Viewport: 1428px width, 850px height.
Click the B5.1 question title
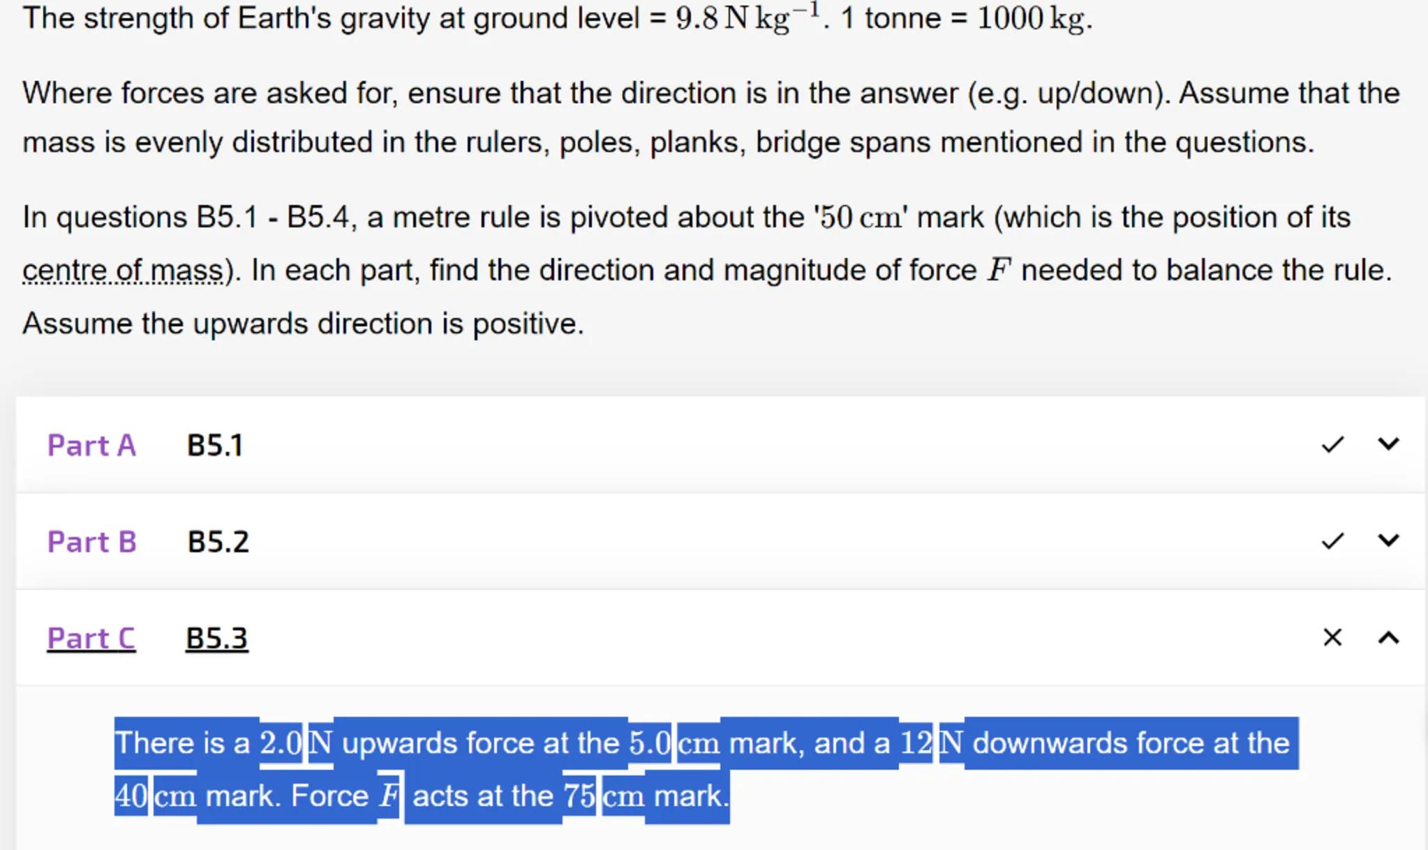click(215, 446)
